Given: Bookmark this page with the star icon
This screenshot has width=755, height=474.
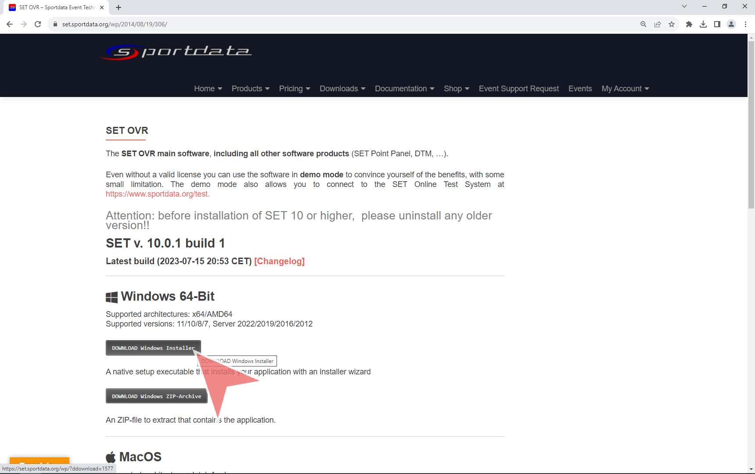Looking at the screenshot, I should click(x=672, y=24).
